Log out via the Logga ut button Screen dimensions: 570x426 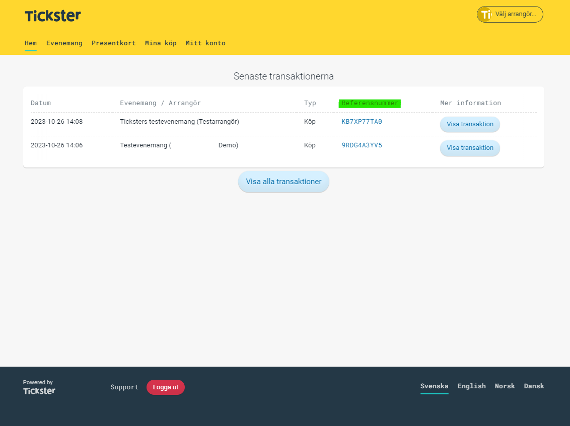165,387
